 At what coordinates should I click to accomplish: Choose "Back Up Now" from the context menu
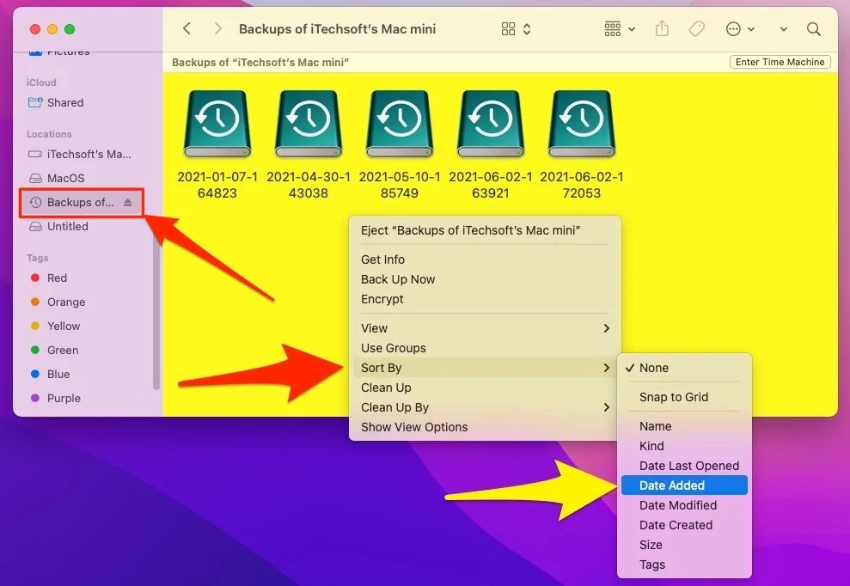[x=398, y=279]
